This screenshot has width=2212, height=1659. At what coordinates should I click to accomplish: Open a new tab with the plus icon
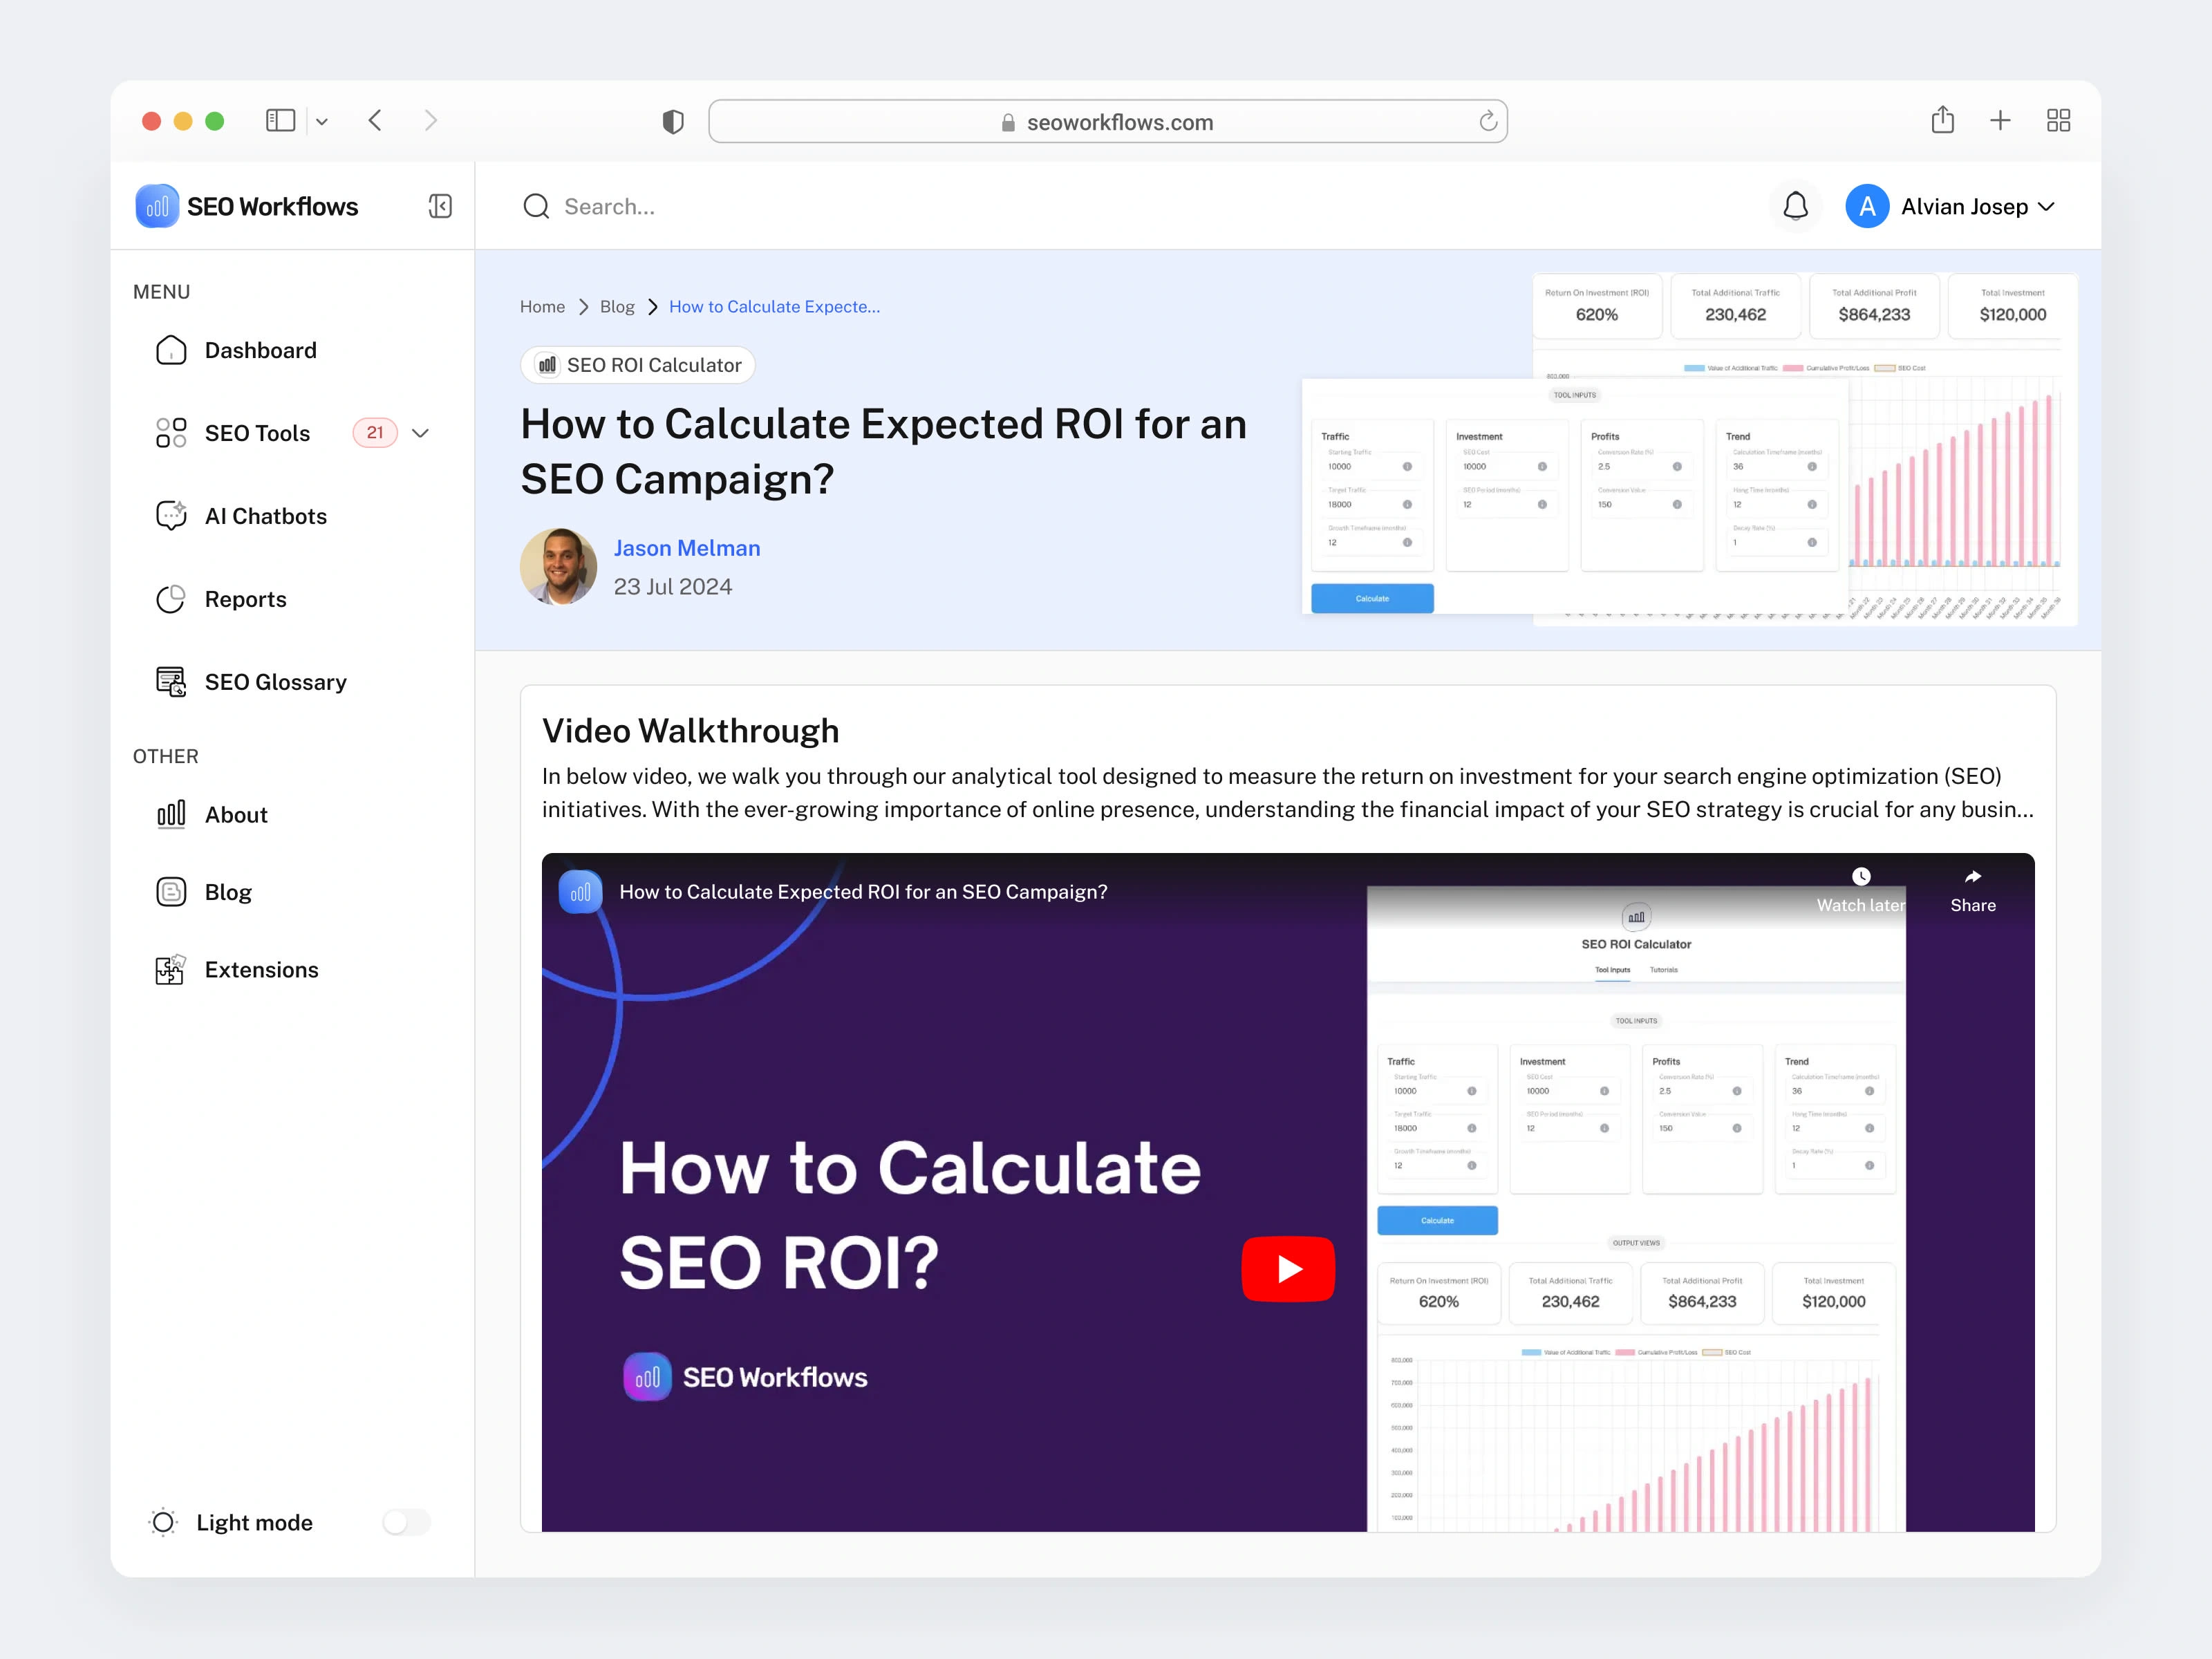pyautogui.click(x=2000, y=121)
